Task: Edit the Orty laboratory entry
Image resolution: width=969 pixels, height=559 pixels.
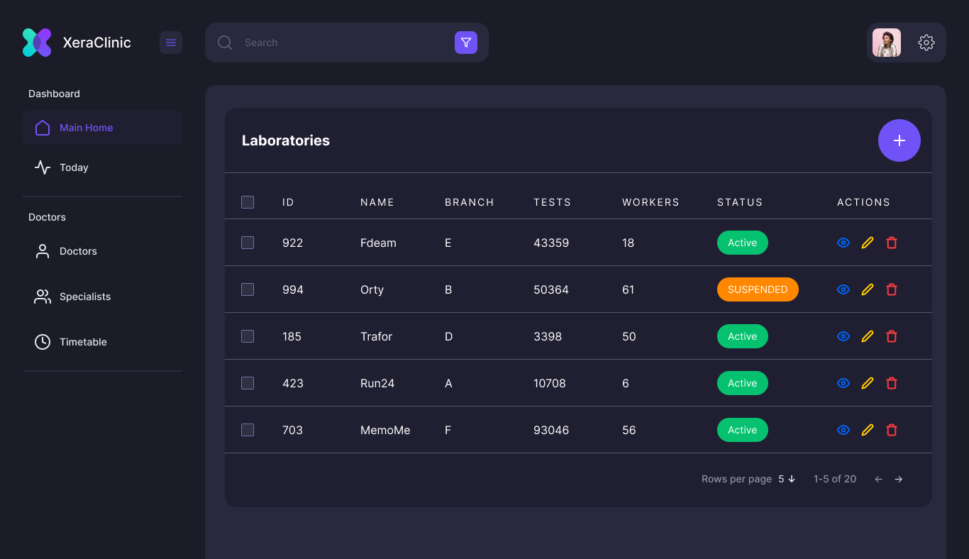Action: point(867,289)
